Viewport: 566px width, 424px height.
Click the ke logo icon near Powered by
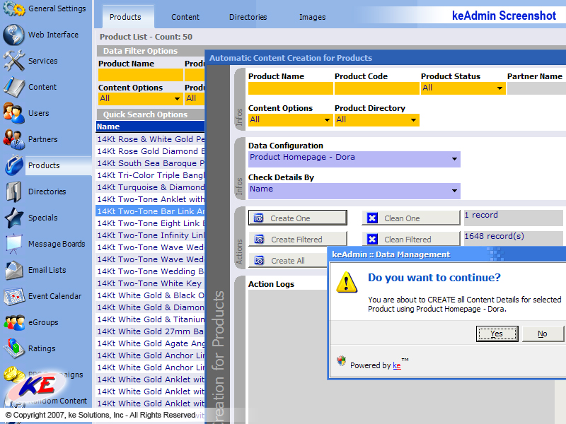(x=341, y=360)
